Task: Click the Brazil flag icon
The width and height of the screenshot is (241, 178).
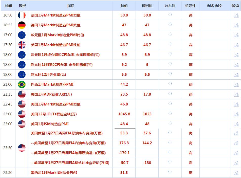Action: 22,84
